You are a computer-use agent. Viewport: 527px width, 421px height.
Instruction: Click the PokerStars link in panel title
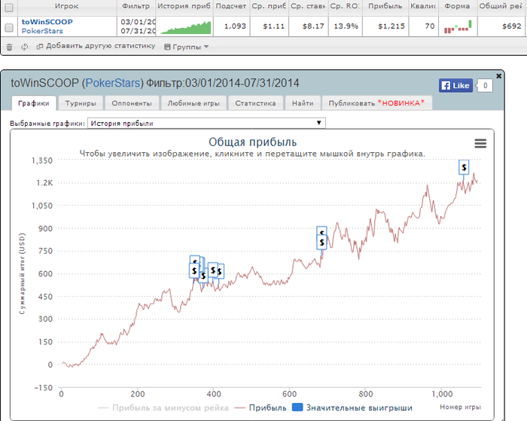point(113,83)
